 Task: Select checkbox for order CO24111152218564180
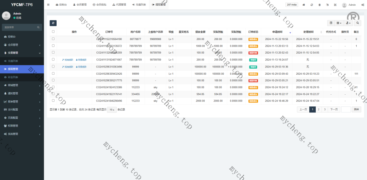point(53,39)
